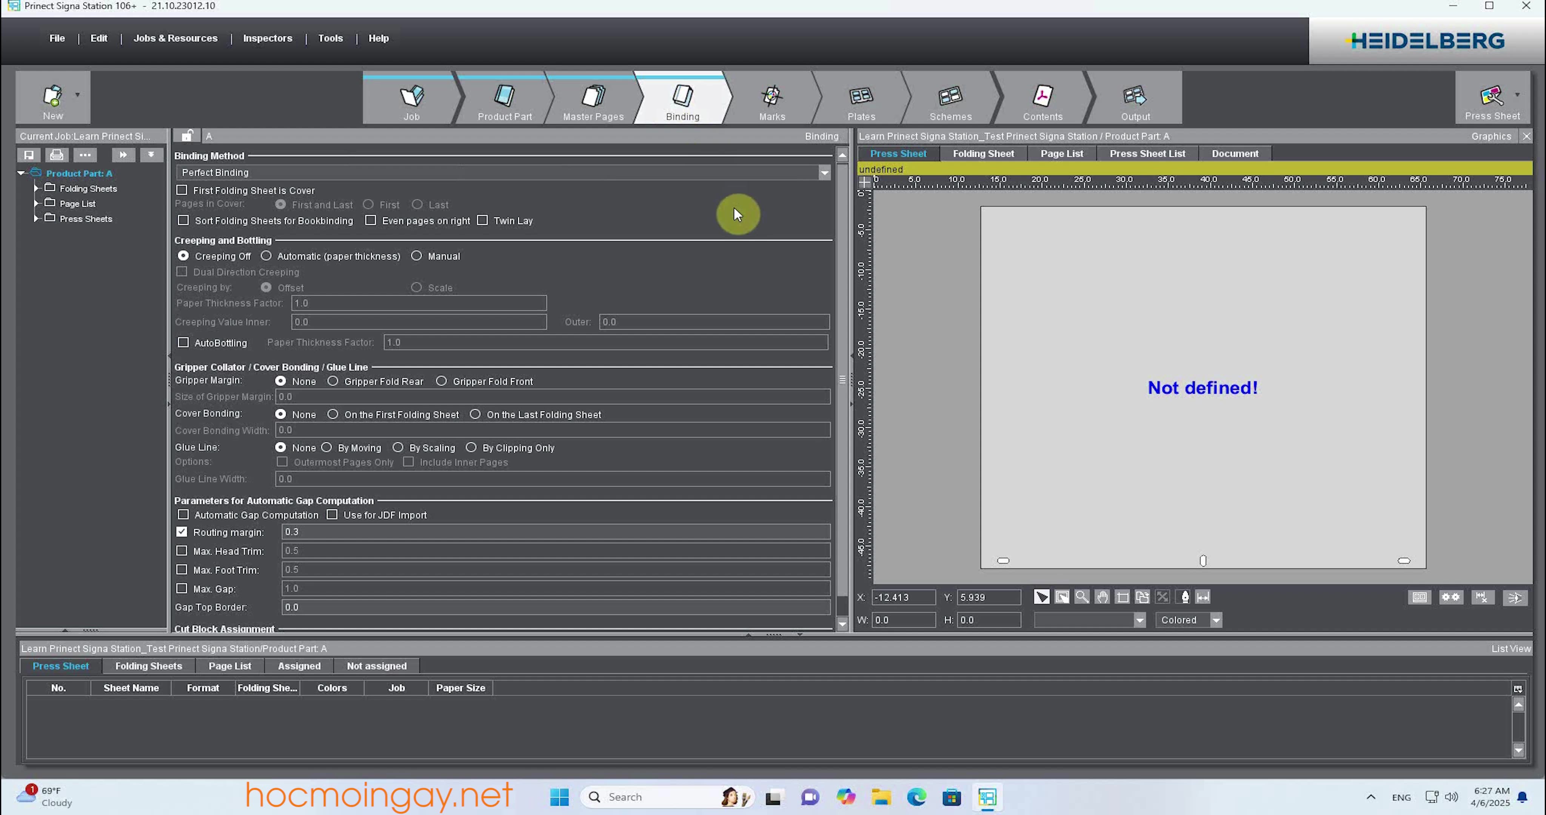The image size is (1546, 815).
Task: Open Microsoft Edge from the taskbar
Action: click(916, 797)
